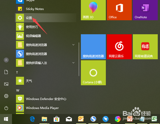The image size is (160, 124).
Task: Click the Power button in left rail
Action: click(6, 108)
